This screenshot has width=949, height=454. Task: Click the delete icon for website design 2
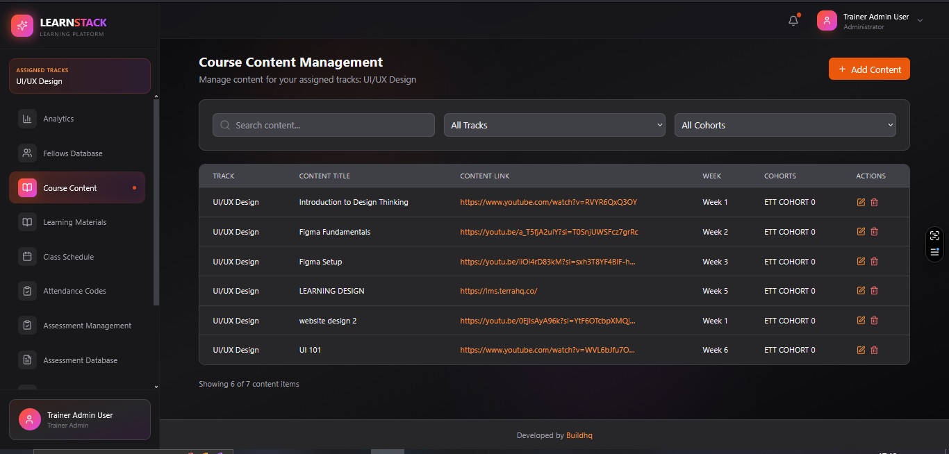coord(874,321)
